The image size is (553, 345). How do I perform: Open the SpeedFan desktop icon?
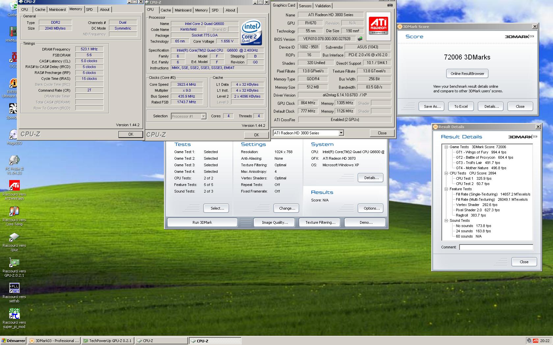pos(13,109)
